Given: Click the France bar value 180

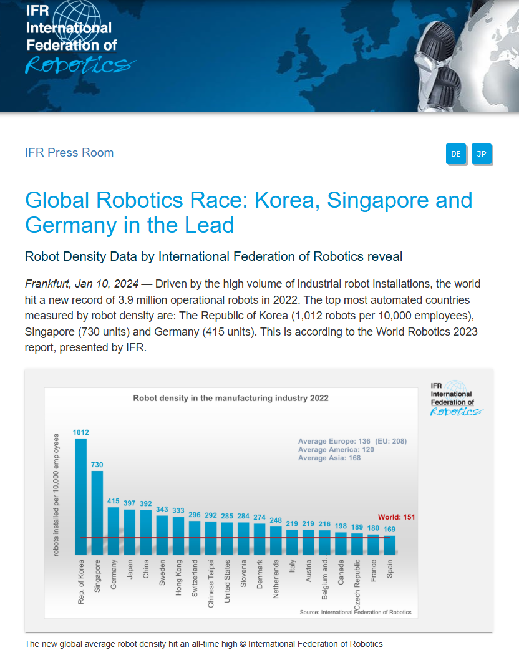Looking at the screenshot, I should (373, 528).
